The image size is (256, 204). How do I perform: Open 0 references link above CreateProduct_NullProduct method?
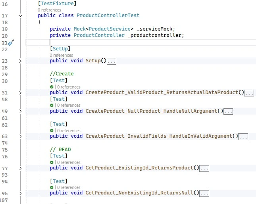pyautogui.click(x=69, y=106)
